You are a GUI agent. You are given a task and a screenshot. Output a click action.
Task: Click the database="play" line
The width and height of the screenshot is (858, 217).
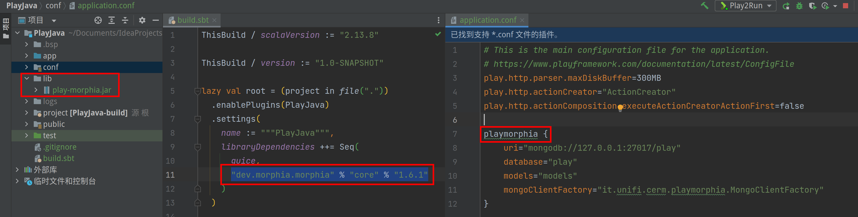(x=540, y=162)
